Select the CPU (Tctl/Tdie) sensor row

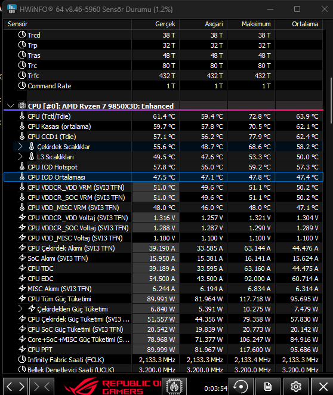tap(164, 116)
